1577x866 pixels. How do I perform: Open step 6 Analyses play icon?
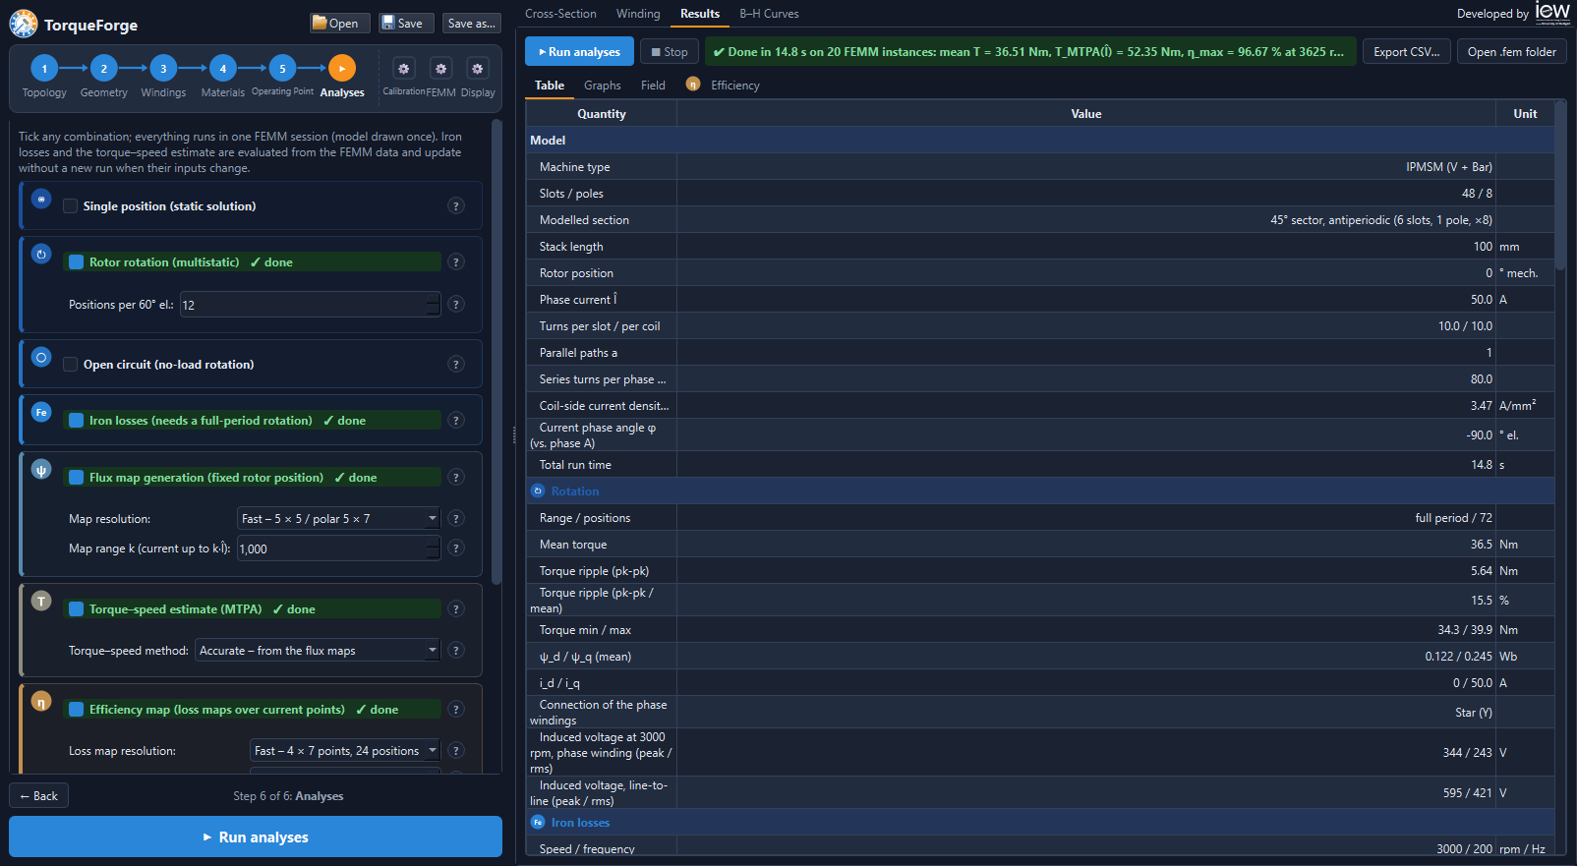coord(342,69)
